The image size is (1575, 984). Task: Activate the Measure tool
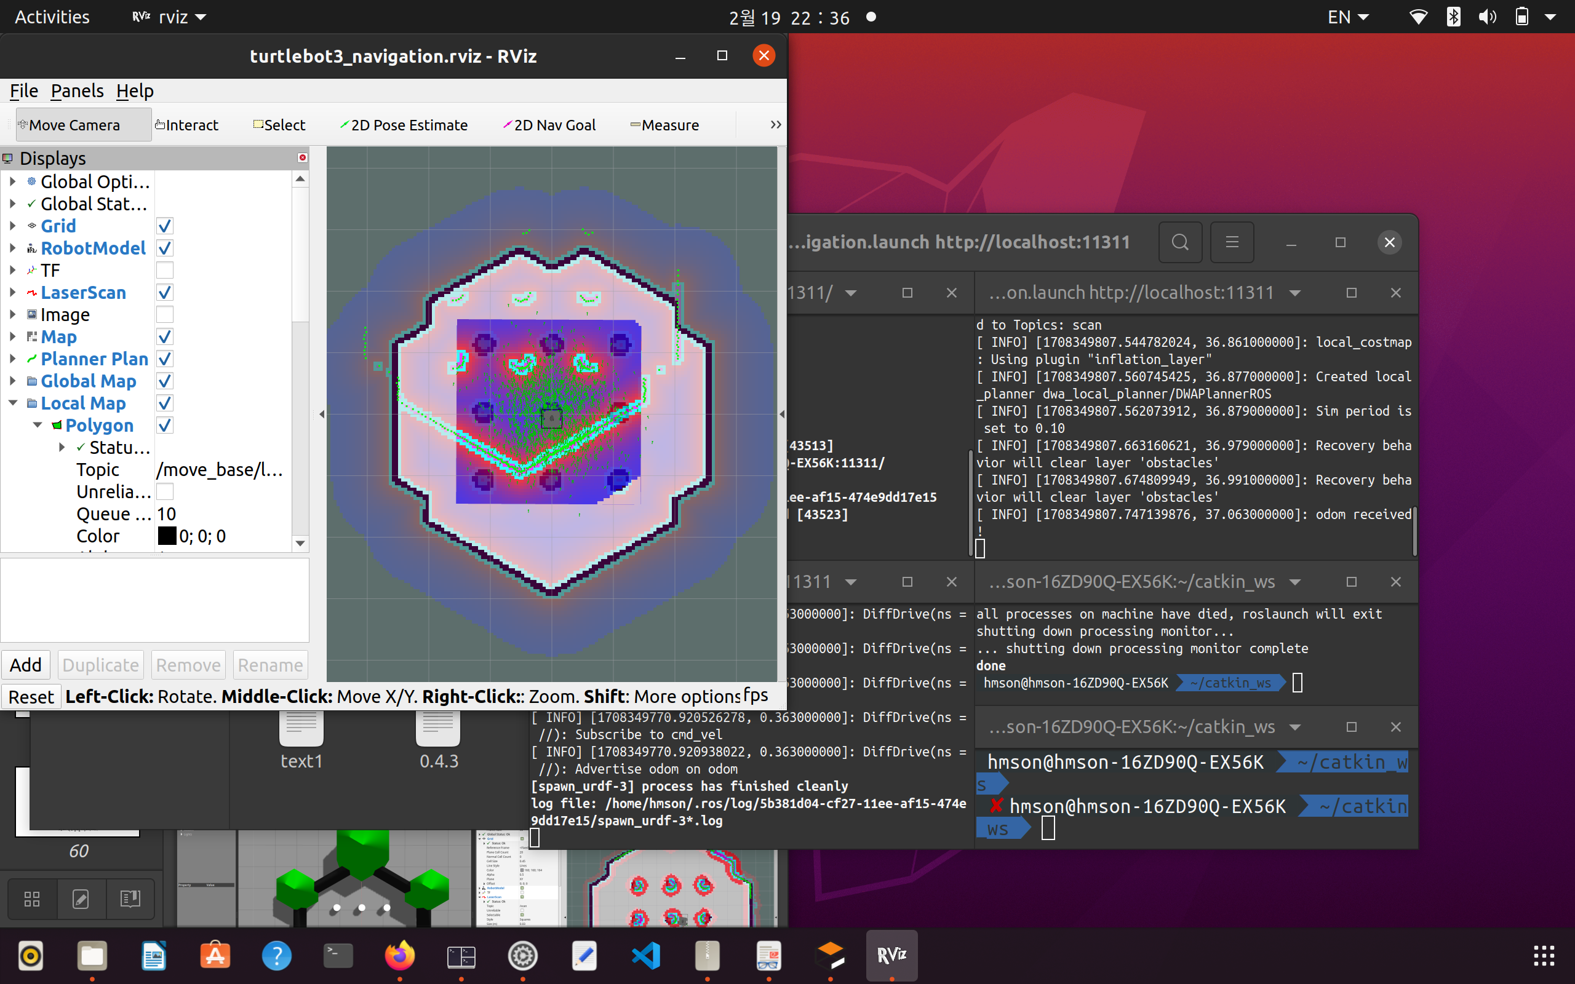tap(664, 124)
